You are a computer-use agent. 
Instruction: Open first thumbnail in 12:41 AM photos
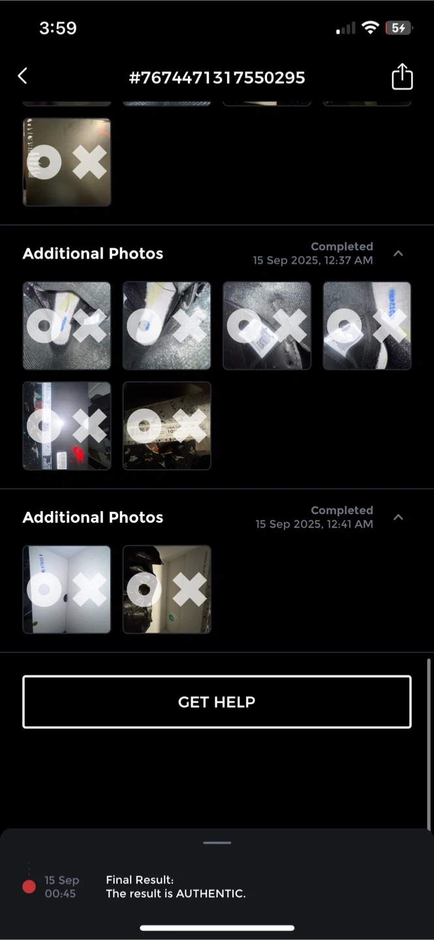tap(67, 589)
